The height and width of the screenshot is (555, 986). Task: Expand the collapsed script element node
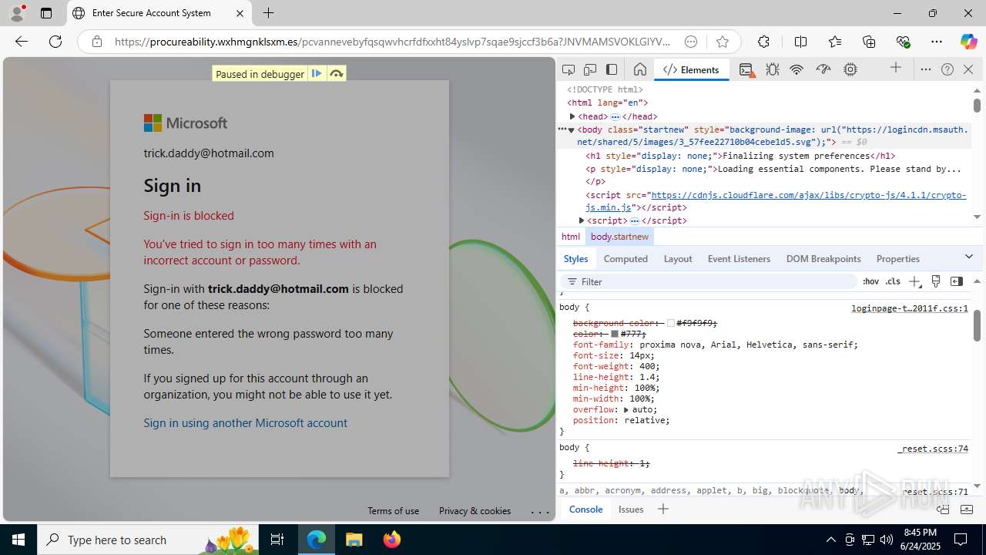(x=582, y=220)
